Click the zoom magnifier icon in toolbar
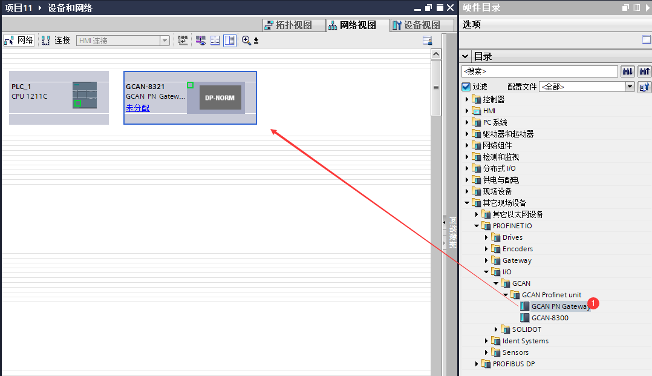Screen dimensions: 652x376 (246, 41)
